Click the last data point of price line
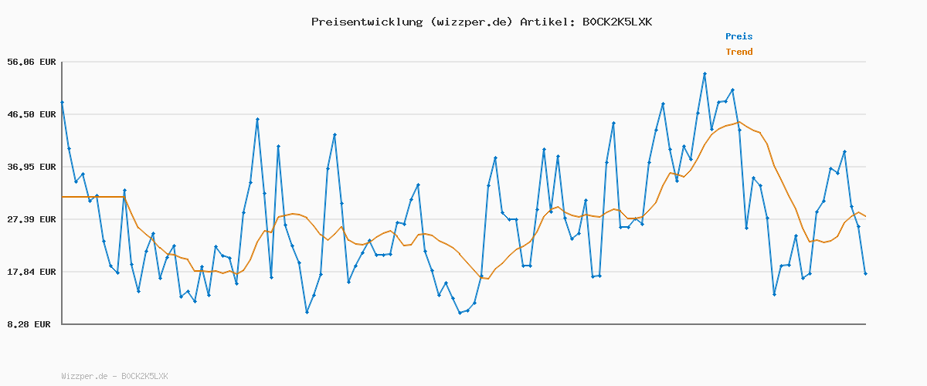This screenshot has width=927, height=386. (x=865, y=273)
